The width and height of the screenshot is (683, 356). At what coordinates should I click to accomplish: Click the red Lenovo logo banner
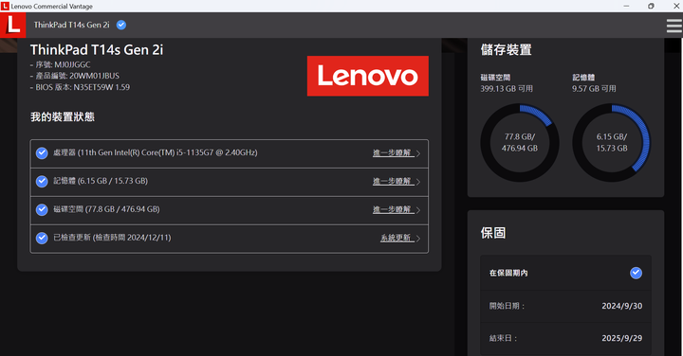pyautogui.click(x=368, y=76)
